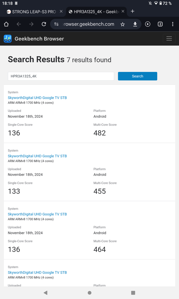
Task: Expand the Geekbench hamburger navigation menu
Action: pos(169,38)
